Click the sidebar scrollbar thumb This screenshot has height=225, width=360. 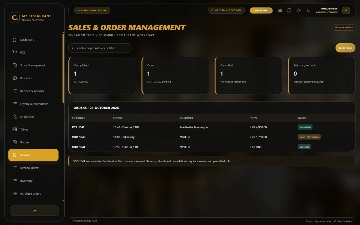coord(63,68)
